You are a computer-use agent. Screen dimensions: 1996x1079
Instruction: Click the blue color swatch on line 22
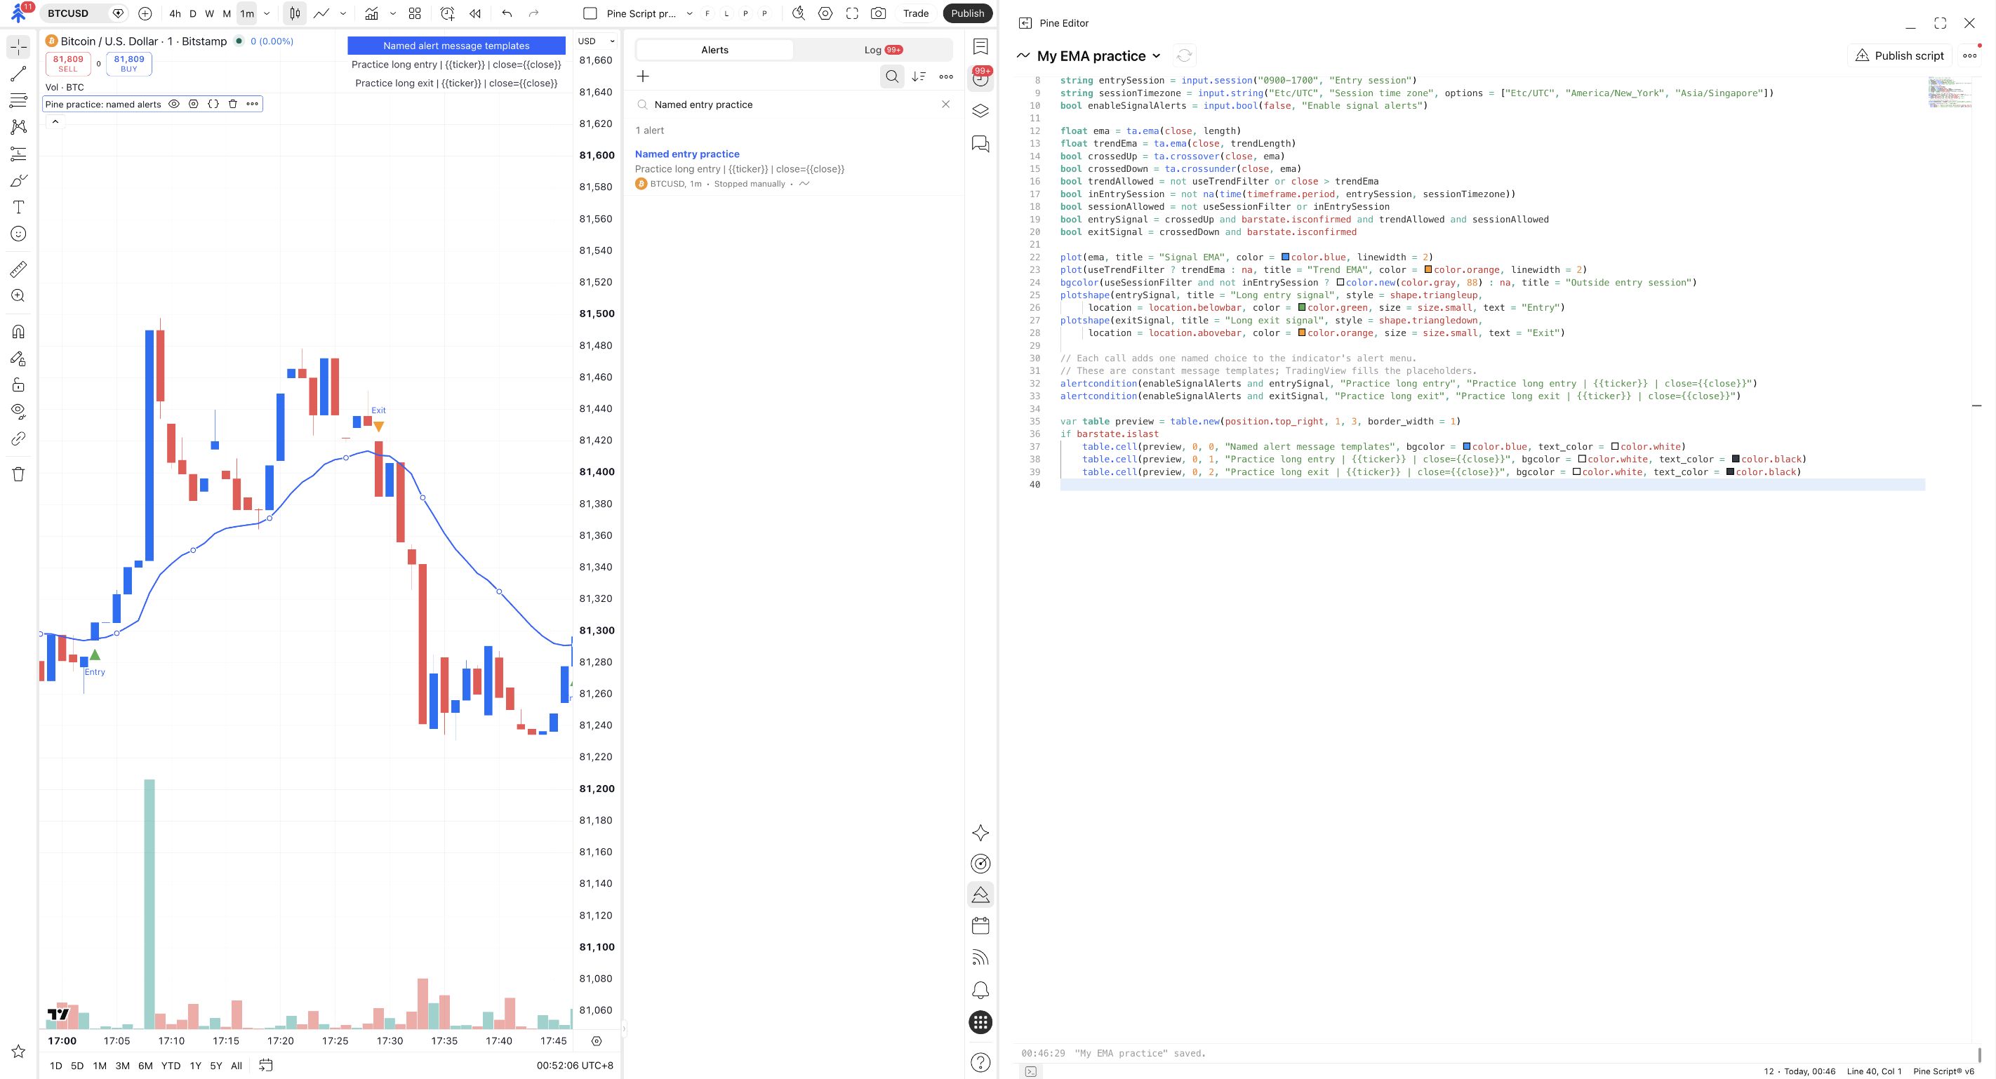pyautogui.click(x=1286, y=257)
